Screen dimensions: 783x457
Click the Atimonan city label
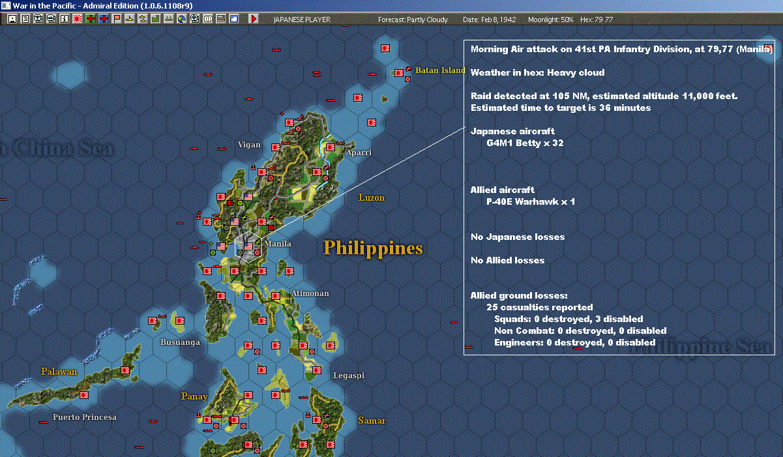pos(310,293)
